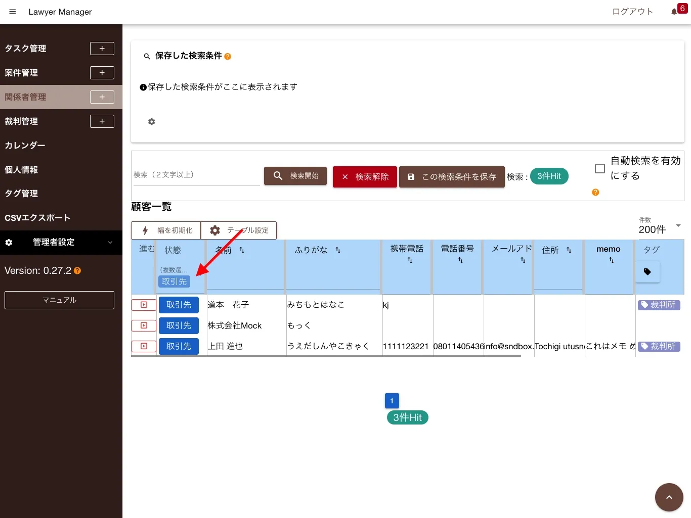Open the saved search settings gear
The width and height of the screenshot is (691, 518).
tap(151, 122)
